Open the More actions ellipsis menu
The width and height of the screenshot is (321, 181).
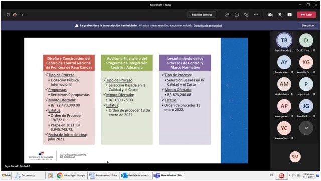click(x=256, y=15)
